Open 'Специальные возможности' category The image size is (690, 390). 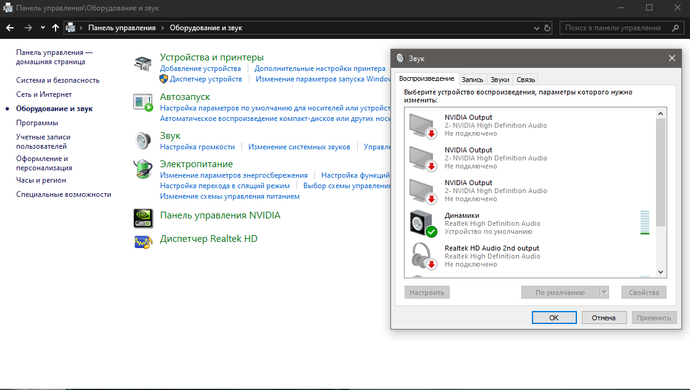(64, 194)
